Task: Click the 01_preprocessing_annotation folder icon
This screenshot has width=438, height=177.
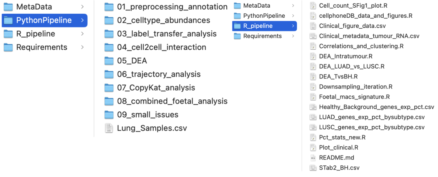Action: [x=109, y=7]
